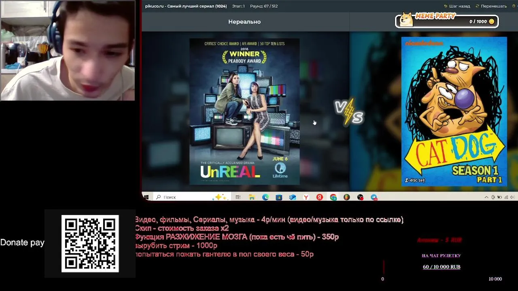
Task: Click the НА ЧАТ РУЛЕТКУ goal label
Action: (442, 255)
